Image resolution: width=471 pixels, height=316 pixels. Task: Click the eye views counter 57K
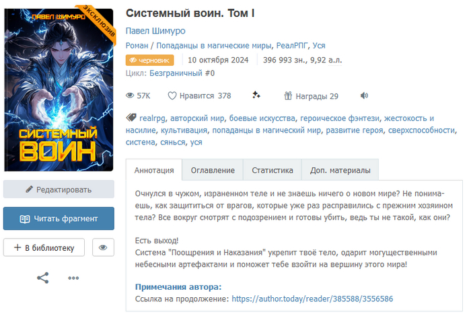point(138,95)
